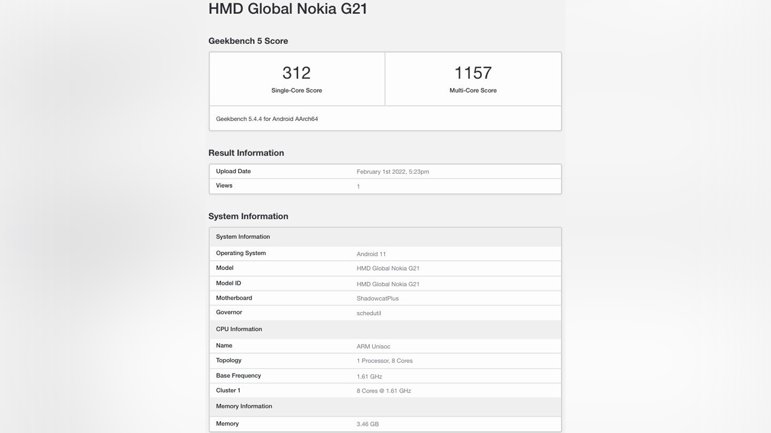This screenshot has width=771, height=433.
Task: Click the Multi-Core Score label
Action: (473, 90)
